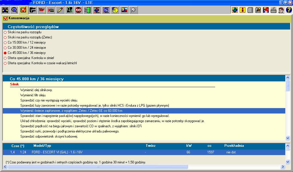This screenshot has width=293, height=172.
Task: Select 'Co 30.000 km / 24 miesiące' radio option
Action: pyautogui.click(x=5, y=48)
